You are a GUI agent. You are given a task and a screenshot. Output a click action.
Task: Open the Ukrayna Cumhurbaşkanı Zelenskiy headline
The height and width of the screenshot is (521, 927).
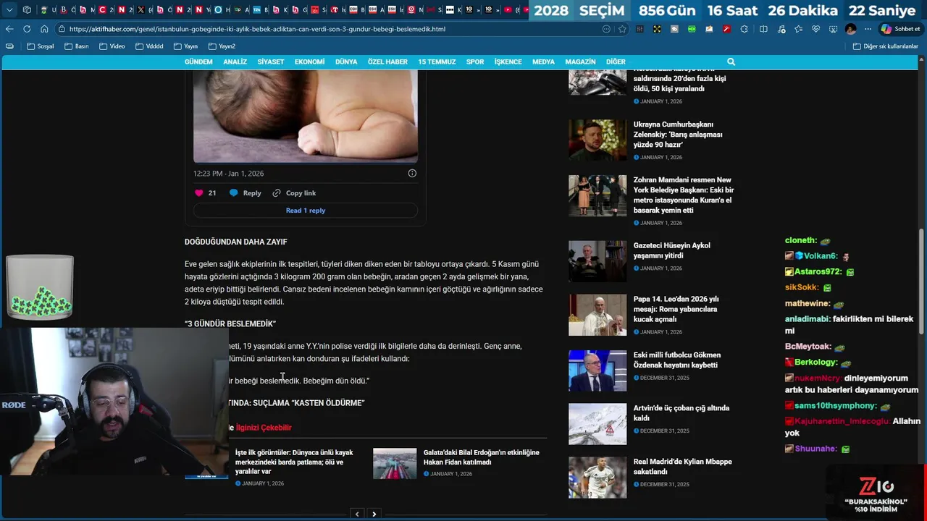[678, 135]
